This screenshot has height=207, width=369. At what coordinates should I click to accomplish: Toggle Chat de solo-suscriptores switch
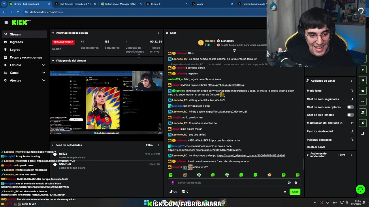[x=350, y=107]
